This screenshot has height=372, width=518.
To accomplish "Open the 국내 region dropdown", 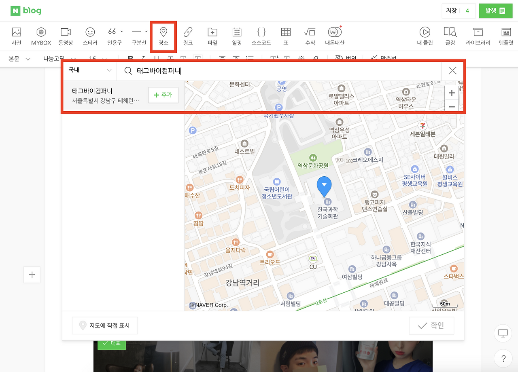I will [89, 70].
